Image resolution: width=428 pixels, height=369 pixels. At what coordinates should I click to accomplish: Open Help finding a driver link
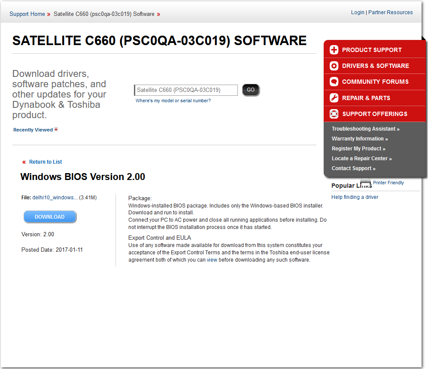(x=355, y=197)
